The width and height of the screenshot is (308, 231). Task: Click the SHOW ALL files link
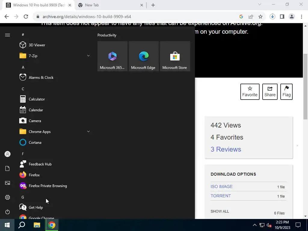pyautogui.click(x=220, y=211)
